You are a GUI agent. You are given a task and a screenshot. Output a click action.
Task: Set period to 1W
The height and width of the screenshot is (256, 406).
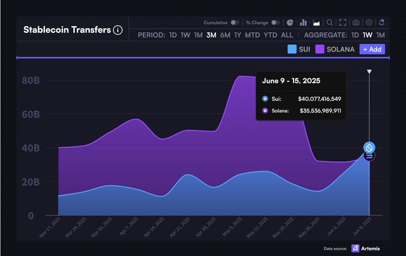(x=185, y=35)
